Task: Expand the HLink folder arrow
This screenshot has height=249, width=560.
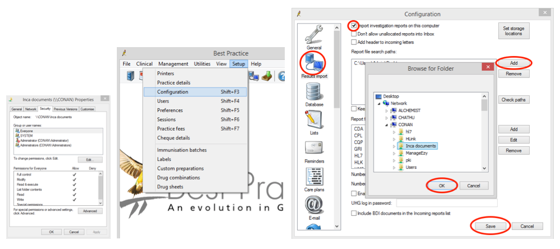Action: [x=394, y=139]
